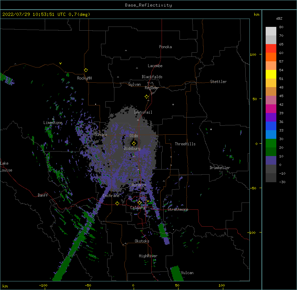This screenshot has width=297, height=290.
Task: Click the Sundre town label
Action: pyautogui.click(x=101, y=135)
